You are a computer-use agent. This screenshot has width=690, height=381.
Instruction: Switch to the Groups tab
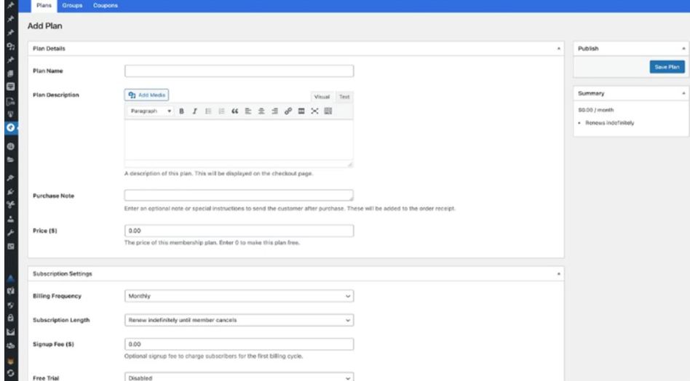click(x=72, y=6)
